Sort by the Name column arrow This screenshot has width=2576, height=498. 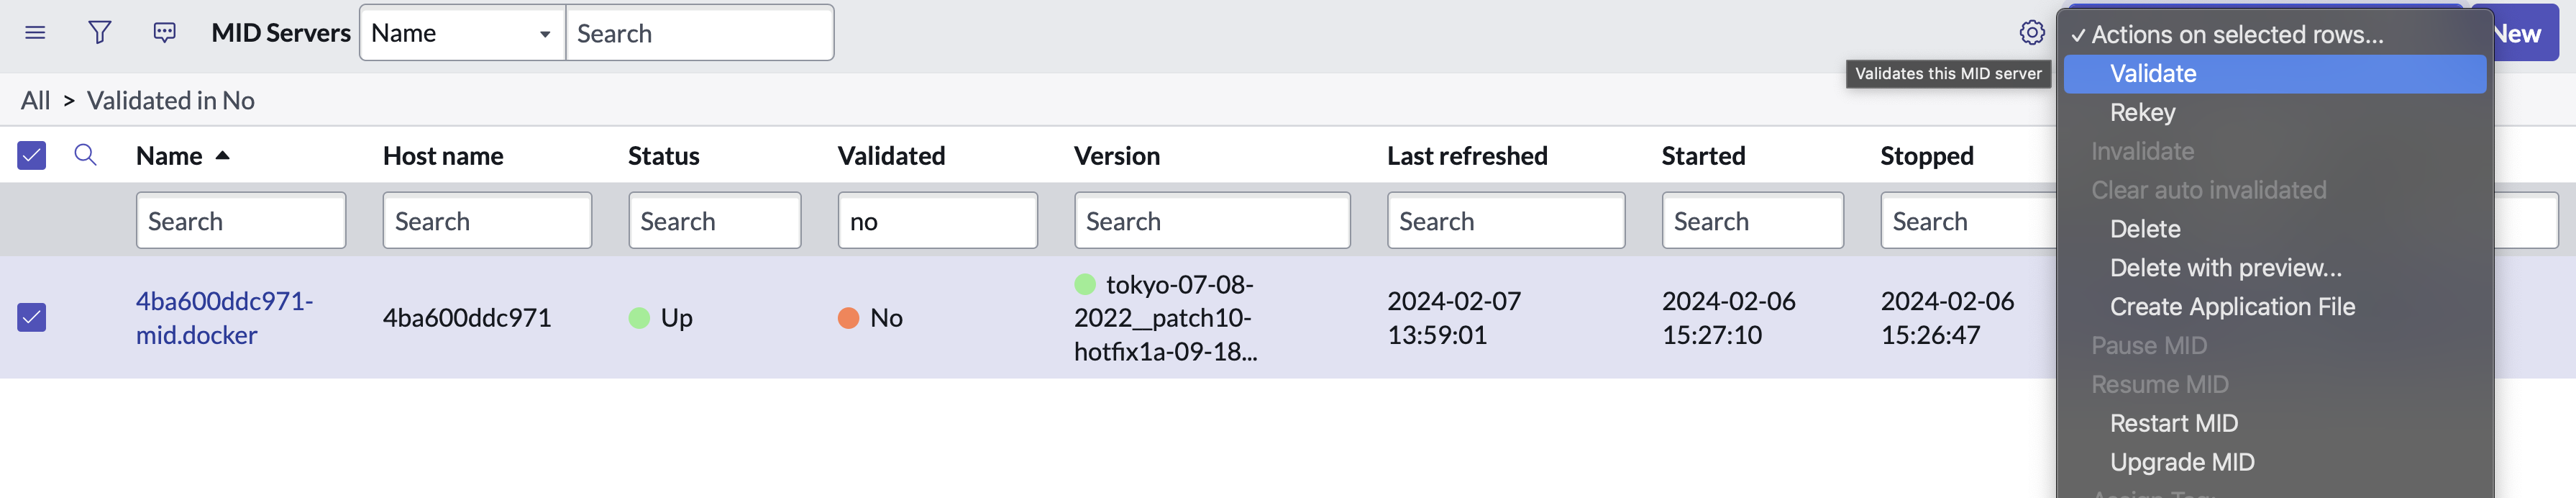click(222, 156)
